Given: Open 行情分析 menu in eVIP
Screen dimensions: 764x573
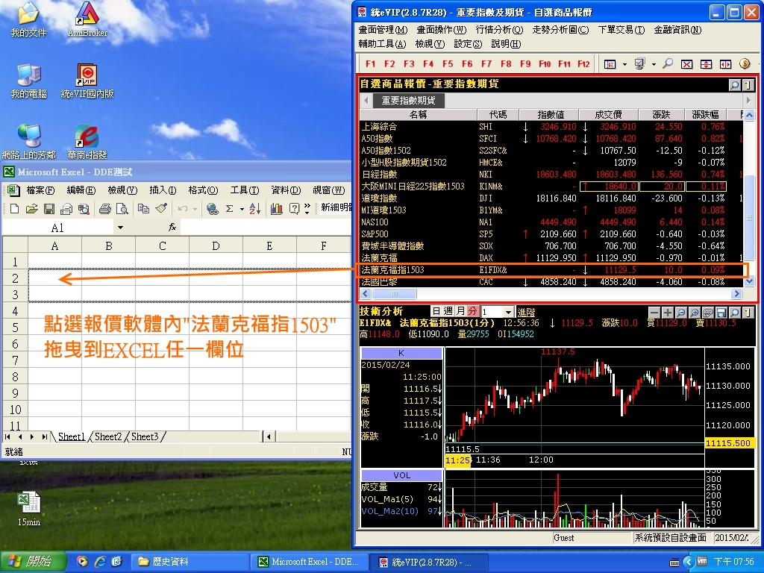Looking at the screenshot, I should coord(499,30).
